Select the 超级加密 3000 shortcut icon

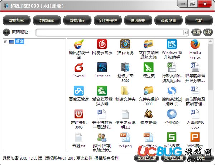pos(125,67)
